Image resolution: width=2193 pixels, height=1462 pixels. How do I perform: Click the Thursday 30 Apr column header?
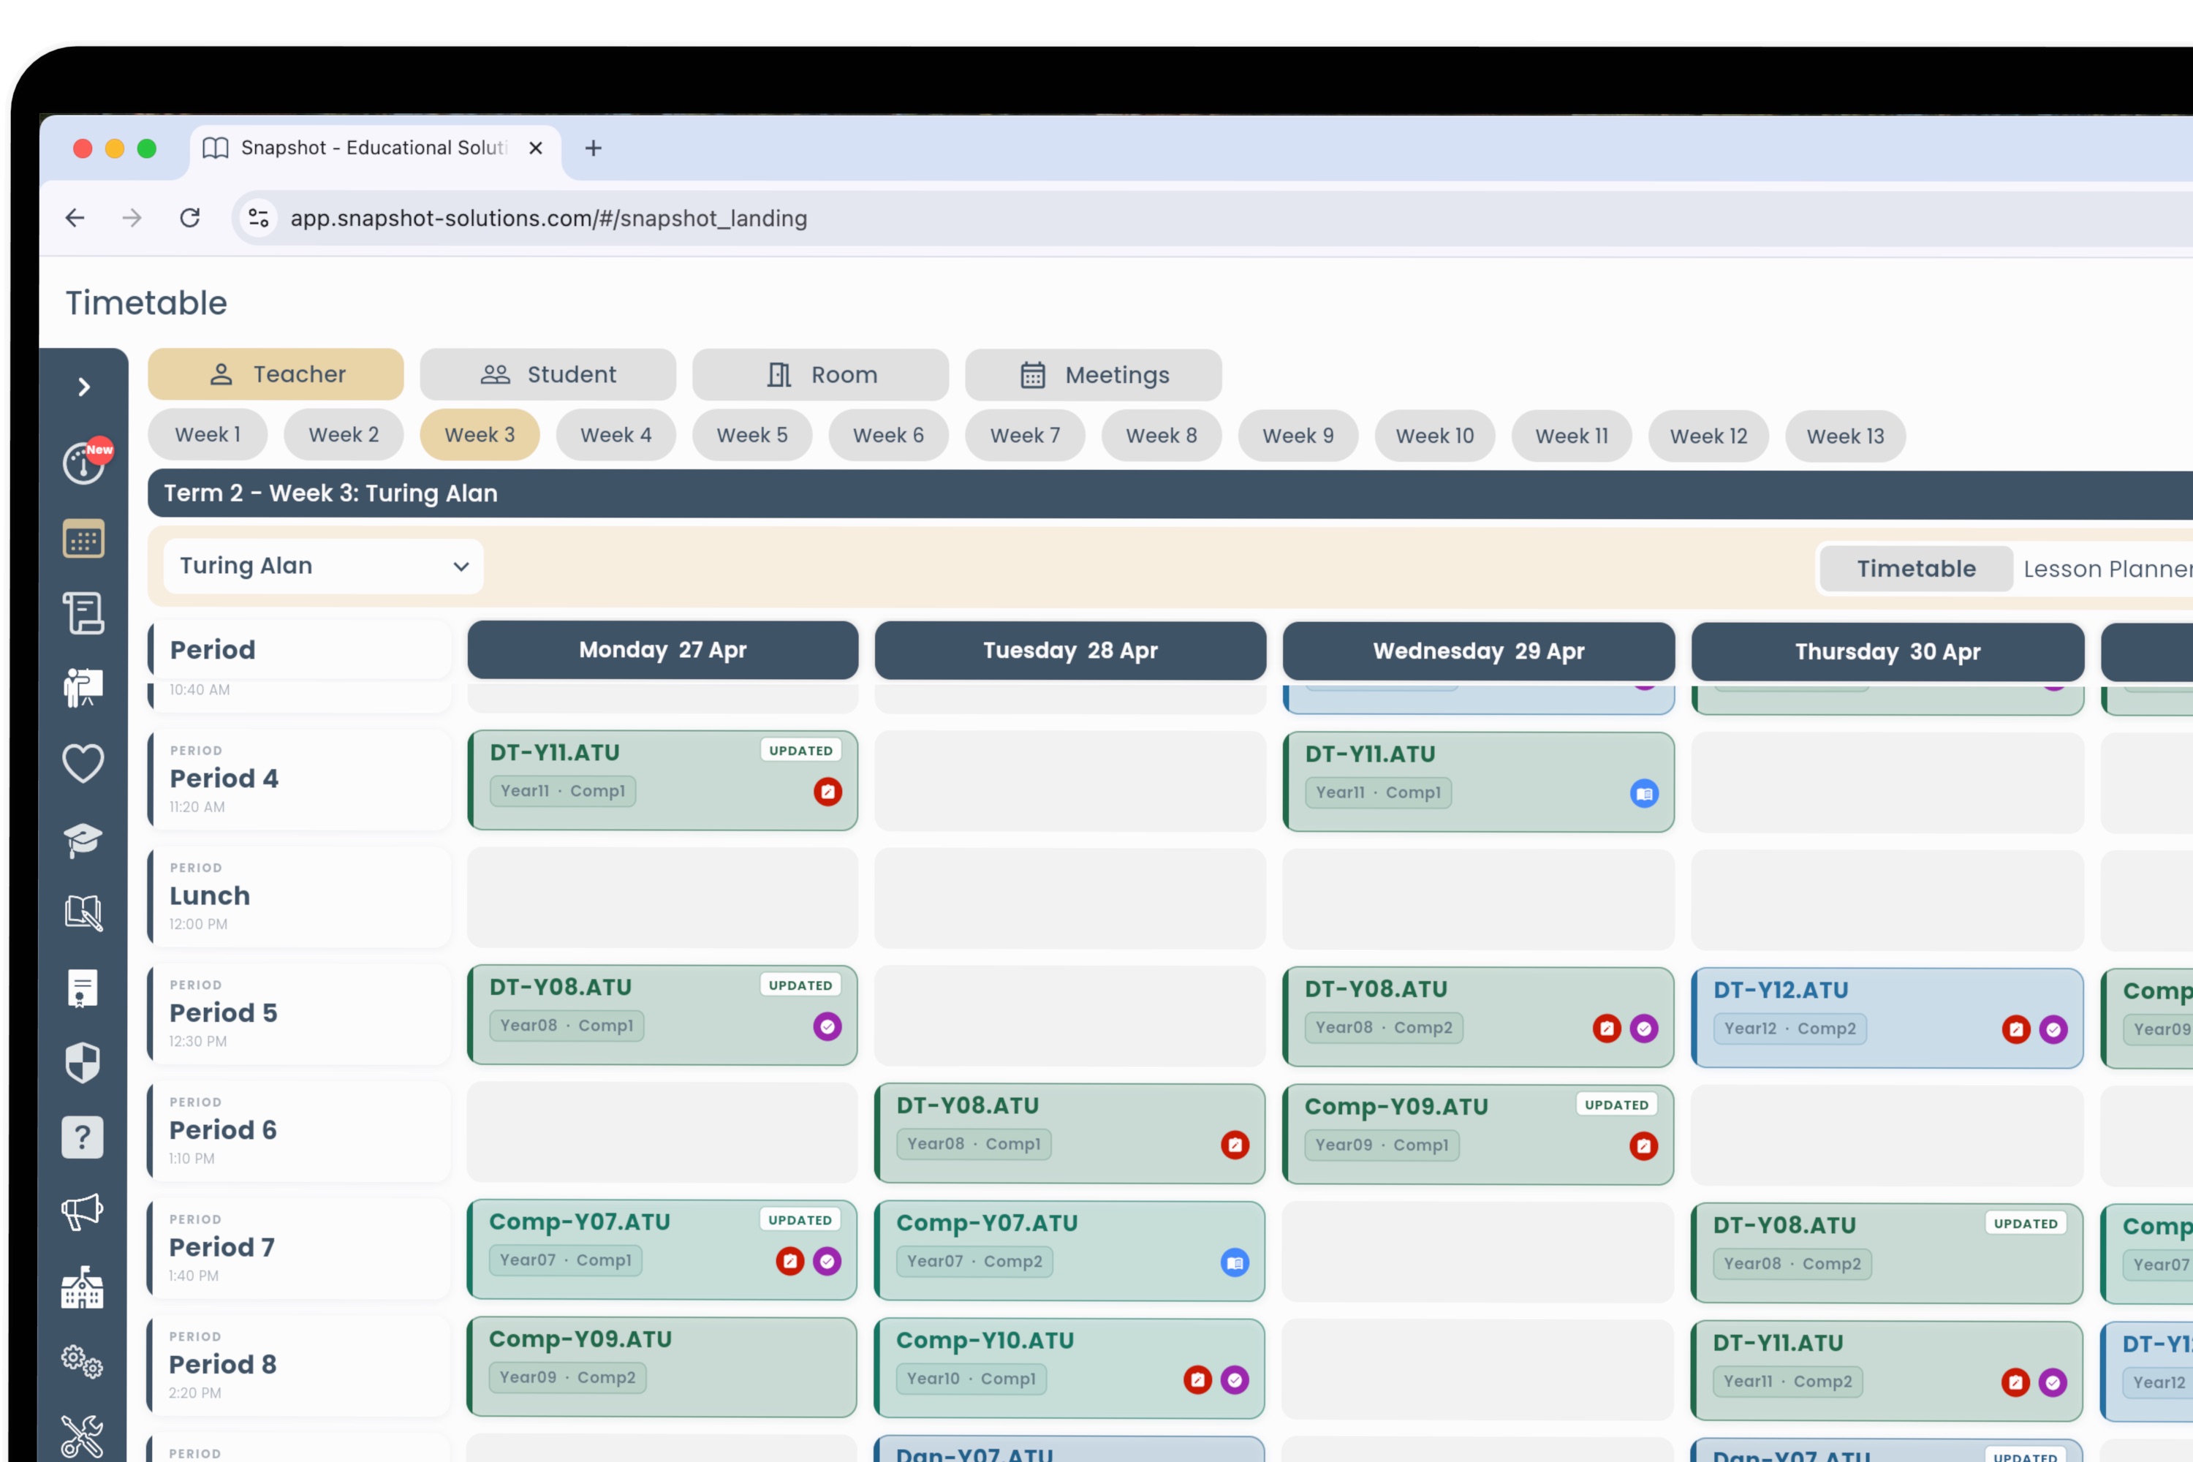click(1888, 652)
